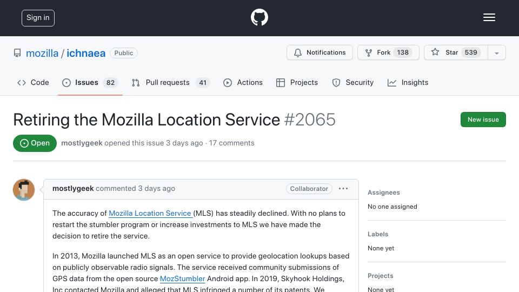519x292 pixels.
Task: Select the Issues tab
Action: tap(90, 82)
